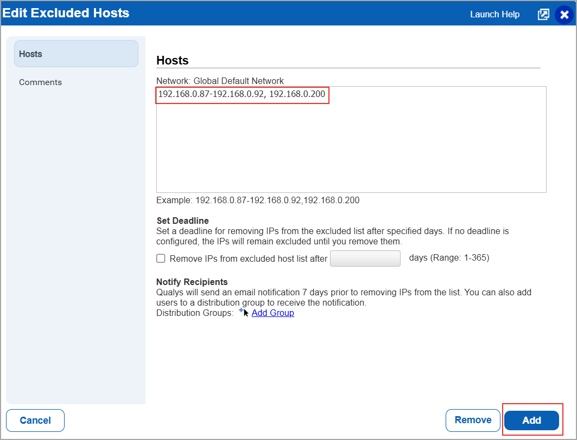Click the Notify Recipients heading
Image resolution: width=577 pixels, height=440 pixels.
point(192,282)
